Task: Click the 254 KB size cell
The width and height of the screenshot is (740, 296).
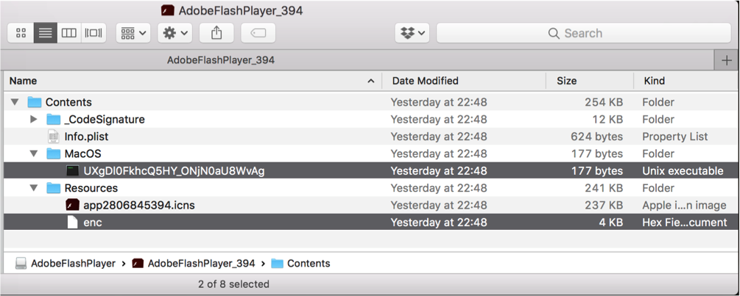Action: click(604, 102)
